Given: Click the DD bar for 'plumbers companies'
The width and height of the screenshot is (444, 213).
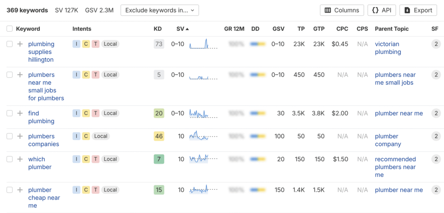Looking at the screenshot, I should tap(258, 136).
